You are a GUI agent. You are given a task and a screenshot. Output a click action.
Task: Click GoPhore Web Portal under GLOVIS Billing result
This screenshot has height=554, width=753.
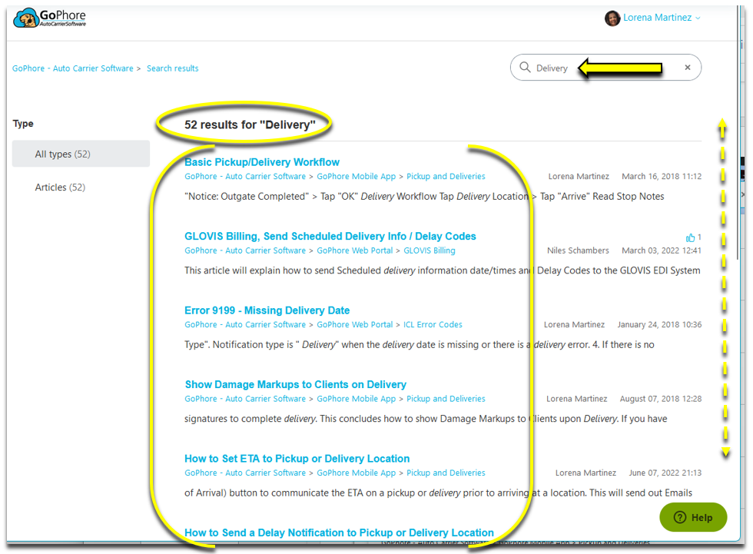[354, 250]
